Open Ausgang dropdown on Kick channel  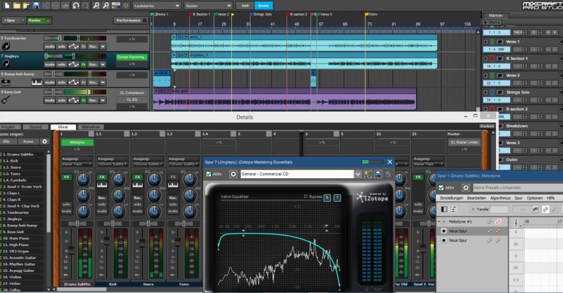tap(112, 164)
